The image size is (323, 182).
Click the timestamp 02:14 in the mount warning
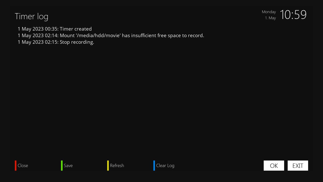point(51,35)
